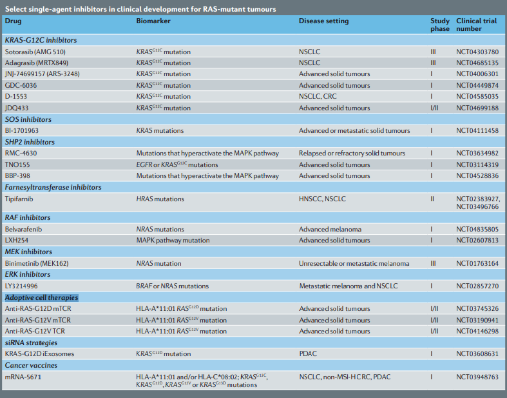Click 'Anti-RAS-G12V mTCR' drug cell
The height and width of the screenshot is (398, 507).
(37, 321)
